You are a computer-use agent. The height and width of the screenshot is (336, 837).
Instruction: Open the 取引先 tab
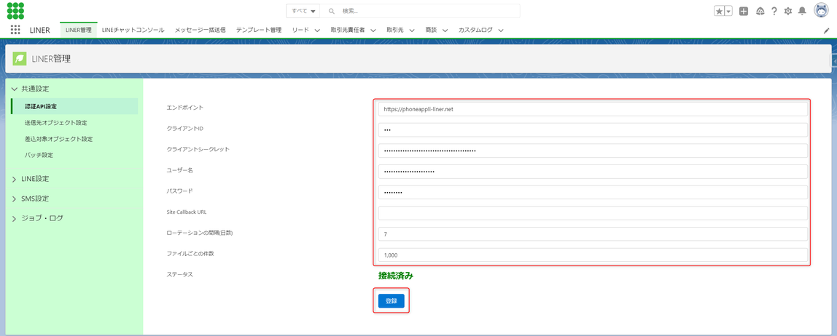[x=396, y=30]
